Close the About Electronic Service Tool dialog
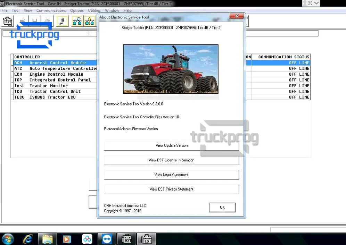 click(236, 16)
